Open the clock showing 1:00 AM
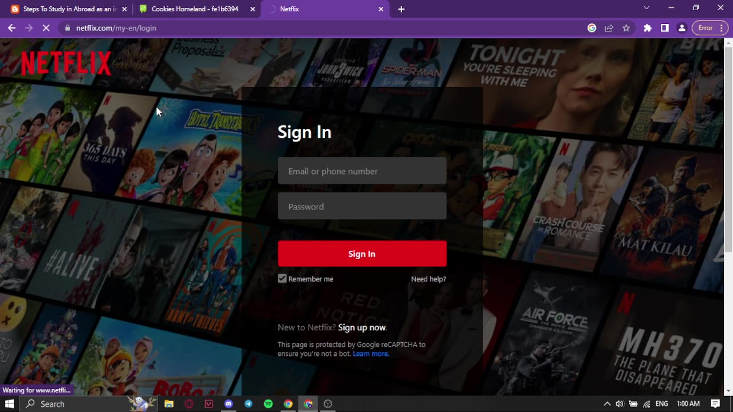 688,404
